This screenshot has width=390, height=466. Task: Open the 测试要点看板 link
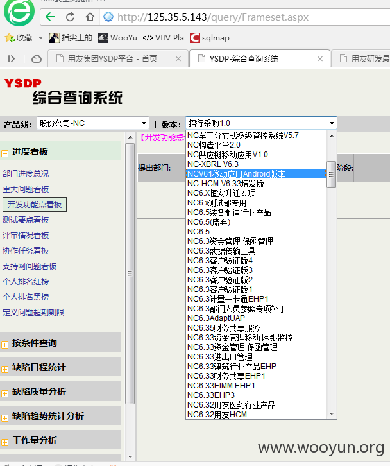click(26, 220)
